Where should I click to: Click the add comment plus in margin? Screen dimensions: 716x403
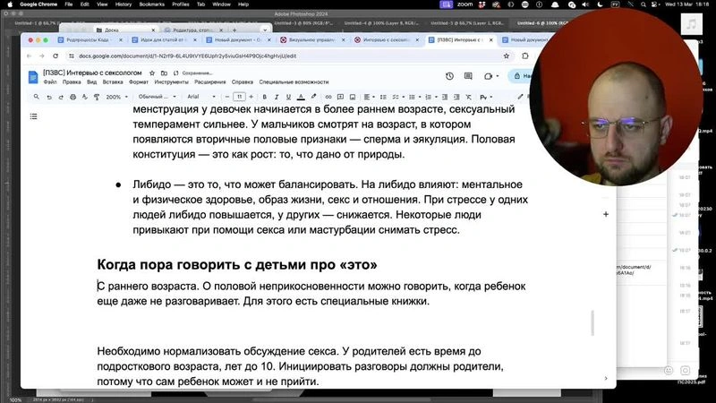[x=606, y=214]
